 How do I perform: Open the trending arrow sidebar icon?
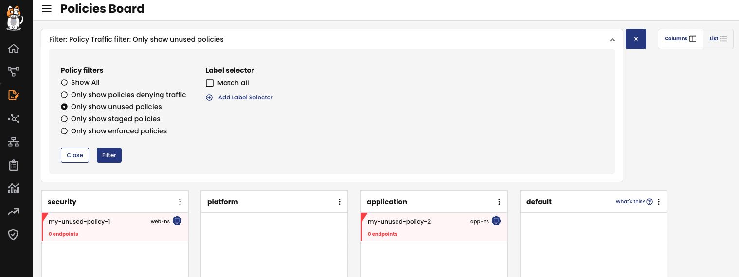click(14, 212)
